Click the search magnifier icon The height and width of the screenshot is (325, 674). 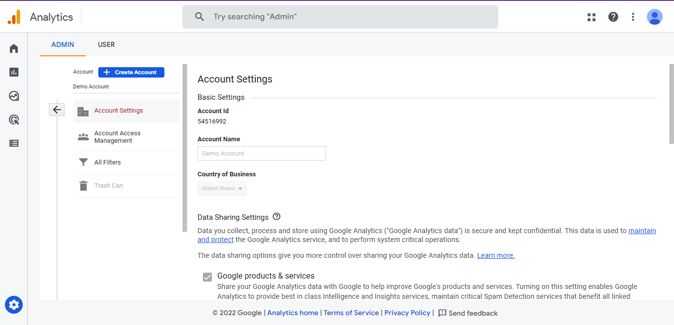pos(199,17)
